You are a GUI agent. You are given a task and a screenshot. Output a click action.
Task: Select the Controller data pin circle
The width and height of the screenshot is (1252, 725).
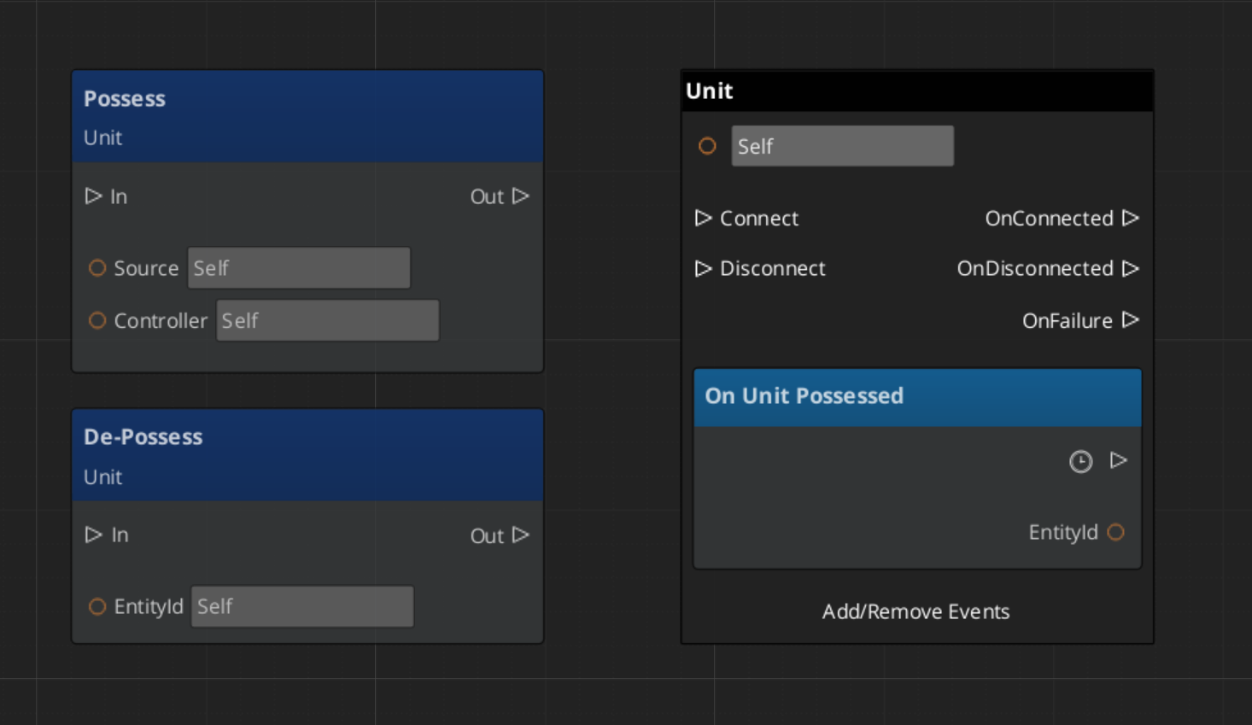97,320
